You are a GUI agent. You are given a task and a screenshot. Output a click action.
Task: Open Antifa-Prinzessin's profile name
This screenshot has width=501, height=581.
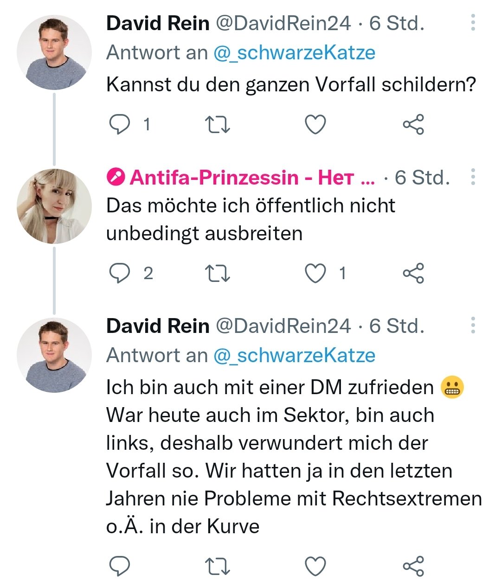[240, 178]
